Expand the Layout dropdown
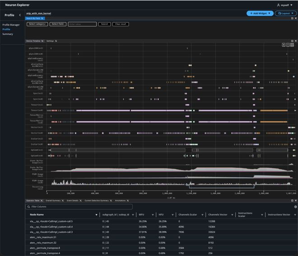Image resolution: width=298 pixels, height=256 pixels. point(285,14)
